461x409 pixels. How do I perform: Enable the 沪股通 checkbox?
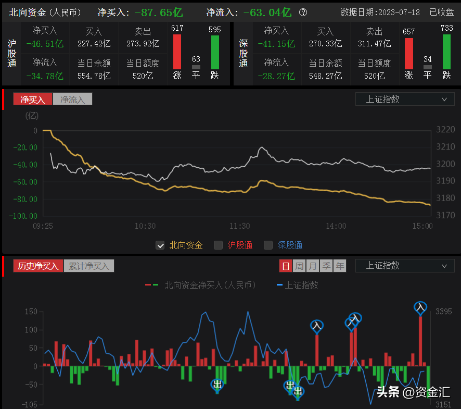point(219,245)
